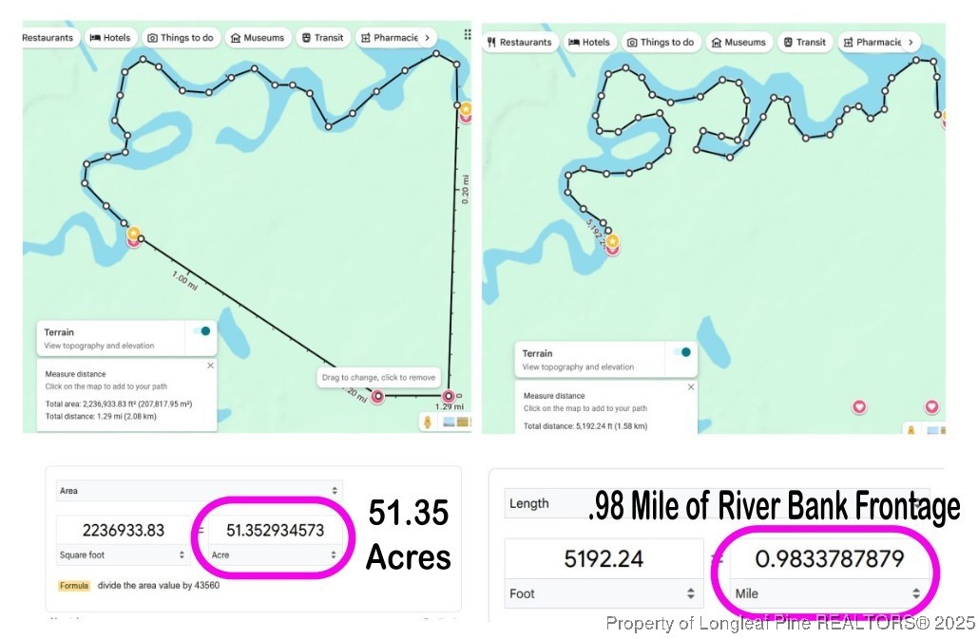Toggle Terrain switch on left map
978x639 pixels.
click(x=202, y=330)
